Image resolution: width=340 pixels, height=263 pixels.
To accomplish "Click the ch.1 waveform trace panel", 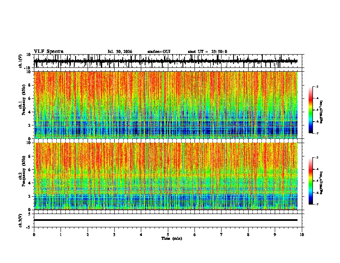I will 169,61.
